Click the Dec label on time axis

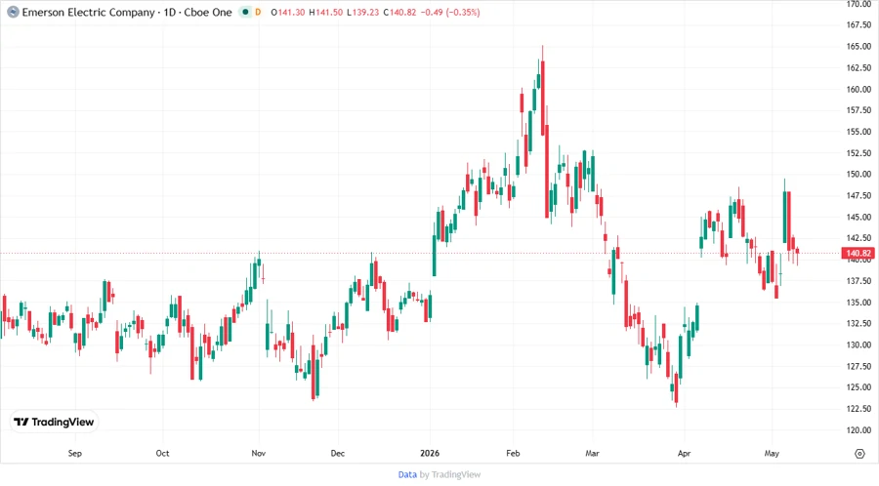point(338,453)
